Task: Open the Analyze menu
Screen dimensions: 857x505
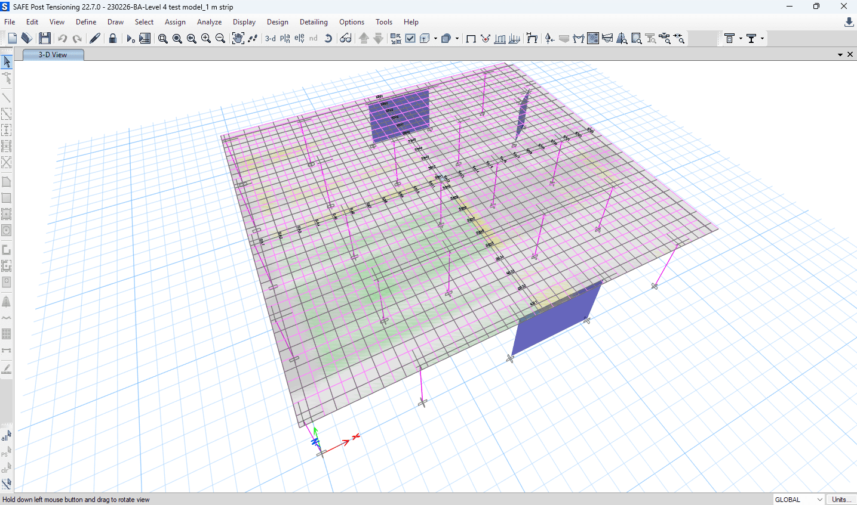Action: coord(210,22)
